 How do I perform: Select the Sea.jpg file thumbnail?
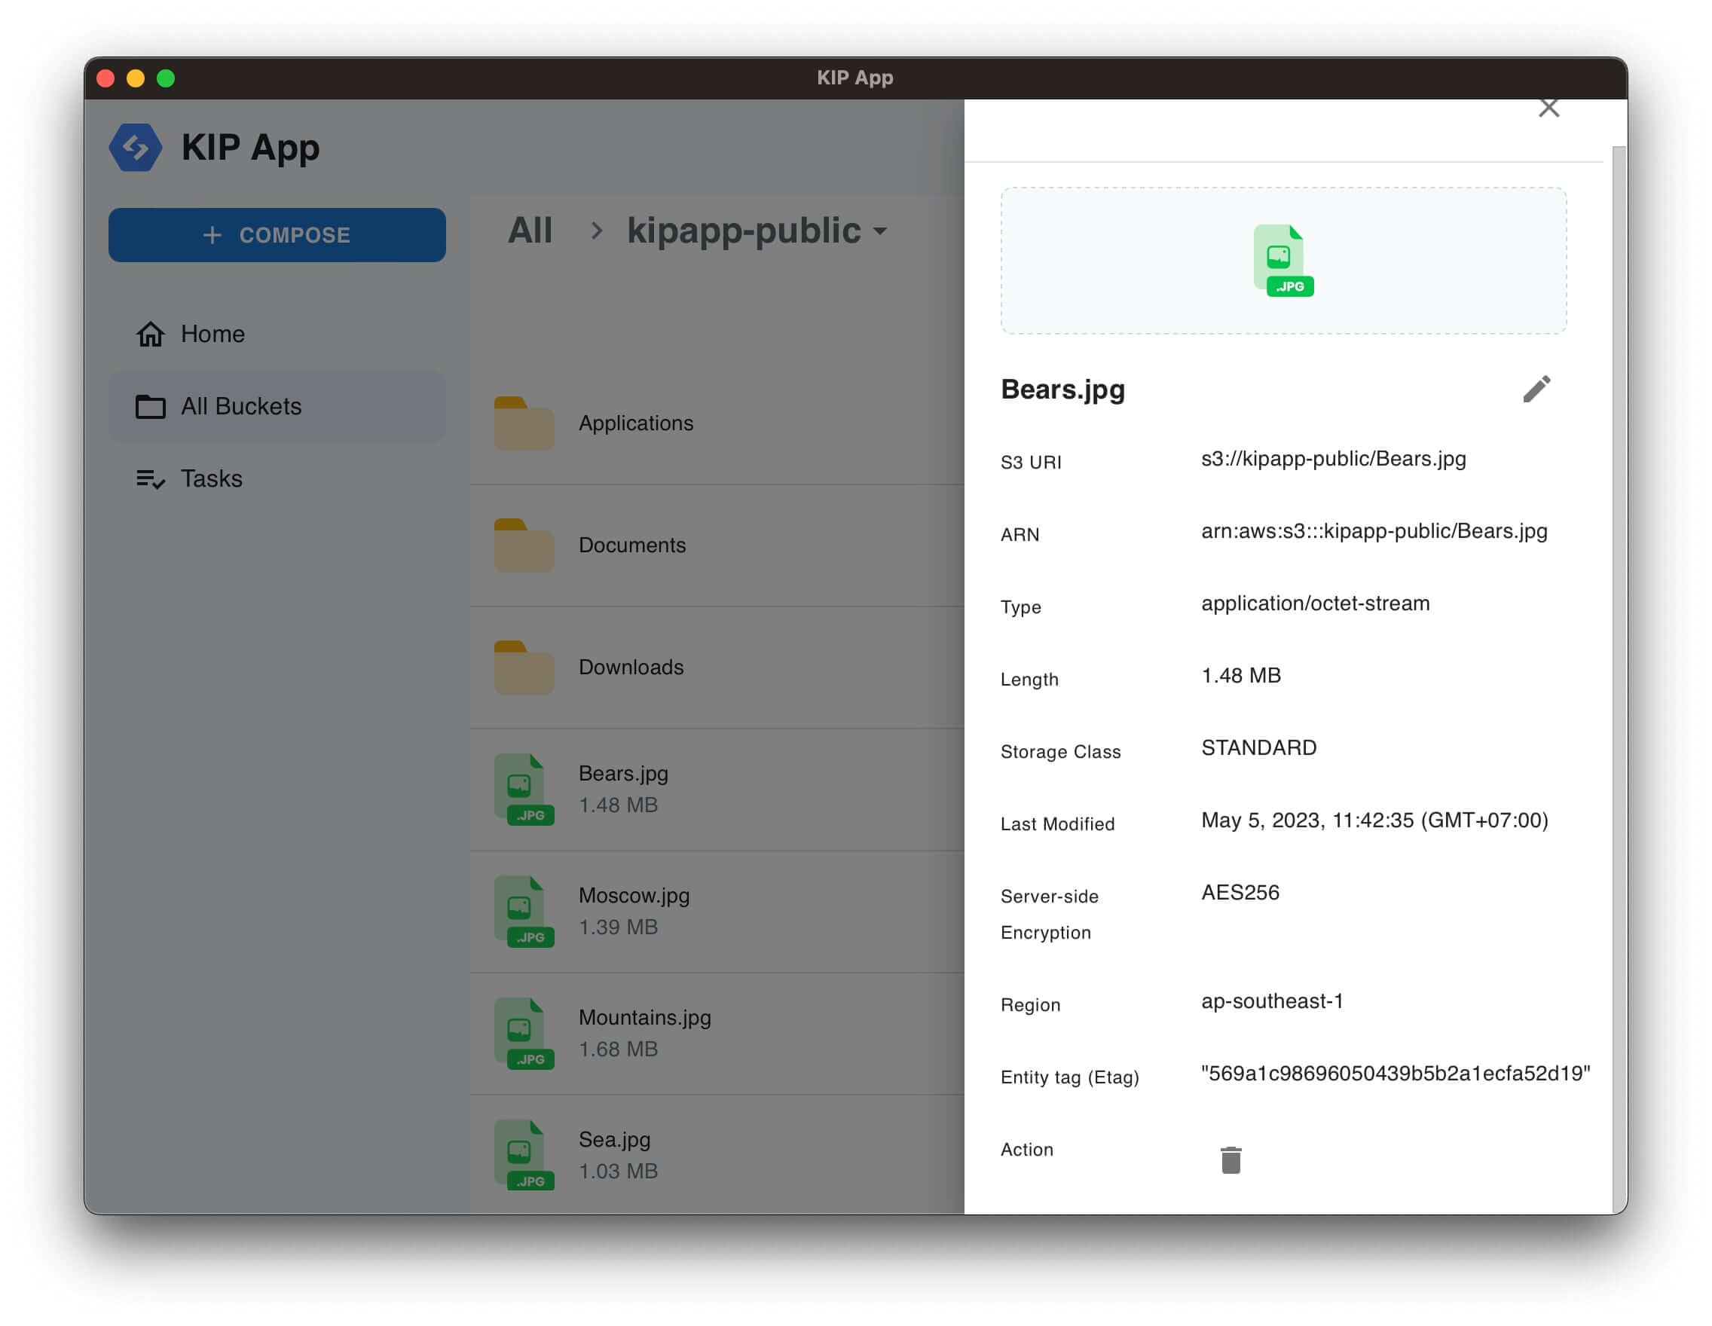pos(525,1153)
